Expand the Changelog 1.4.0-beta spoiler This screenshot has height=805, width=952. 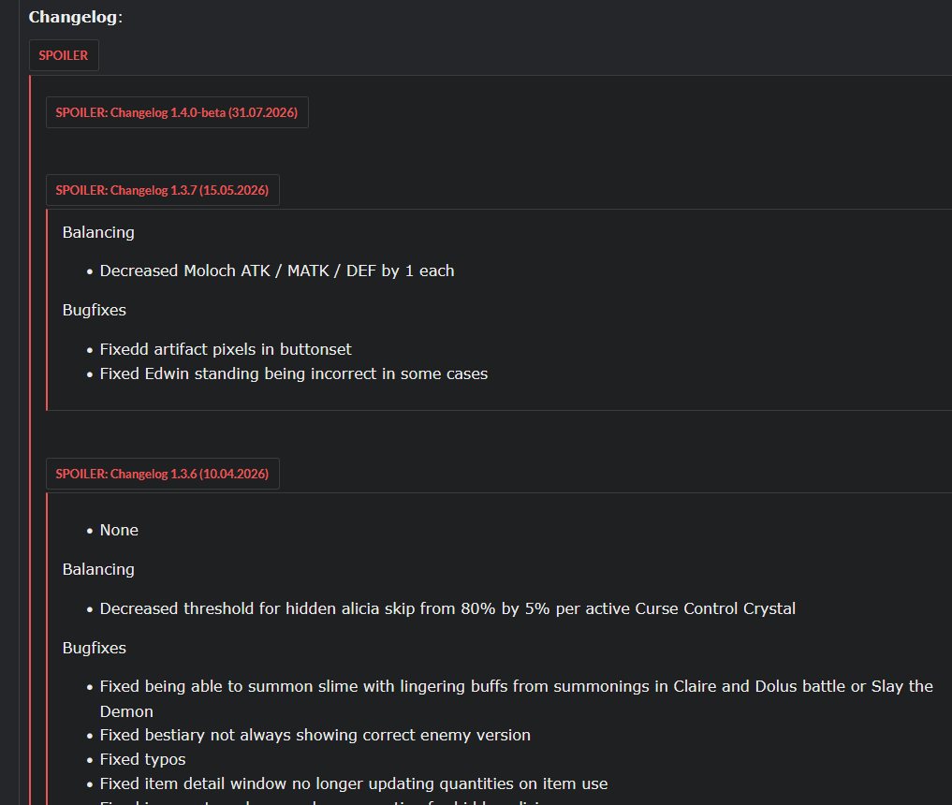177,112
